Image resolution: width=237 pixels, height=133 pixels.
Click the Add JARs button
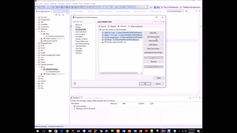154,33
